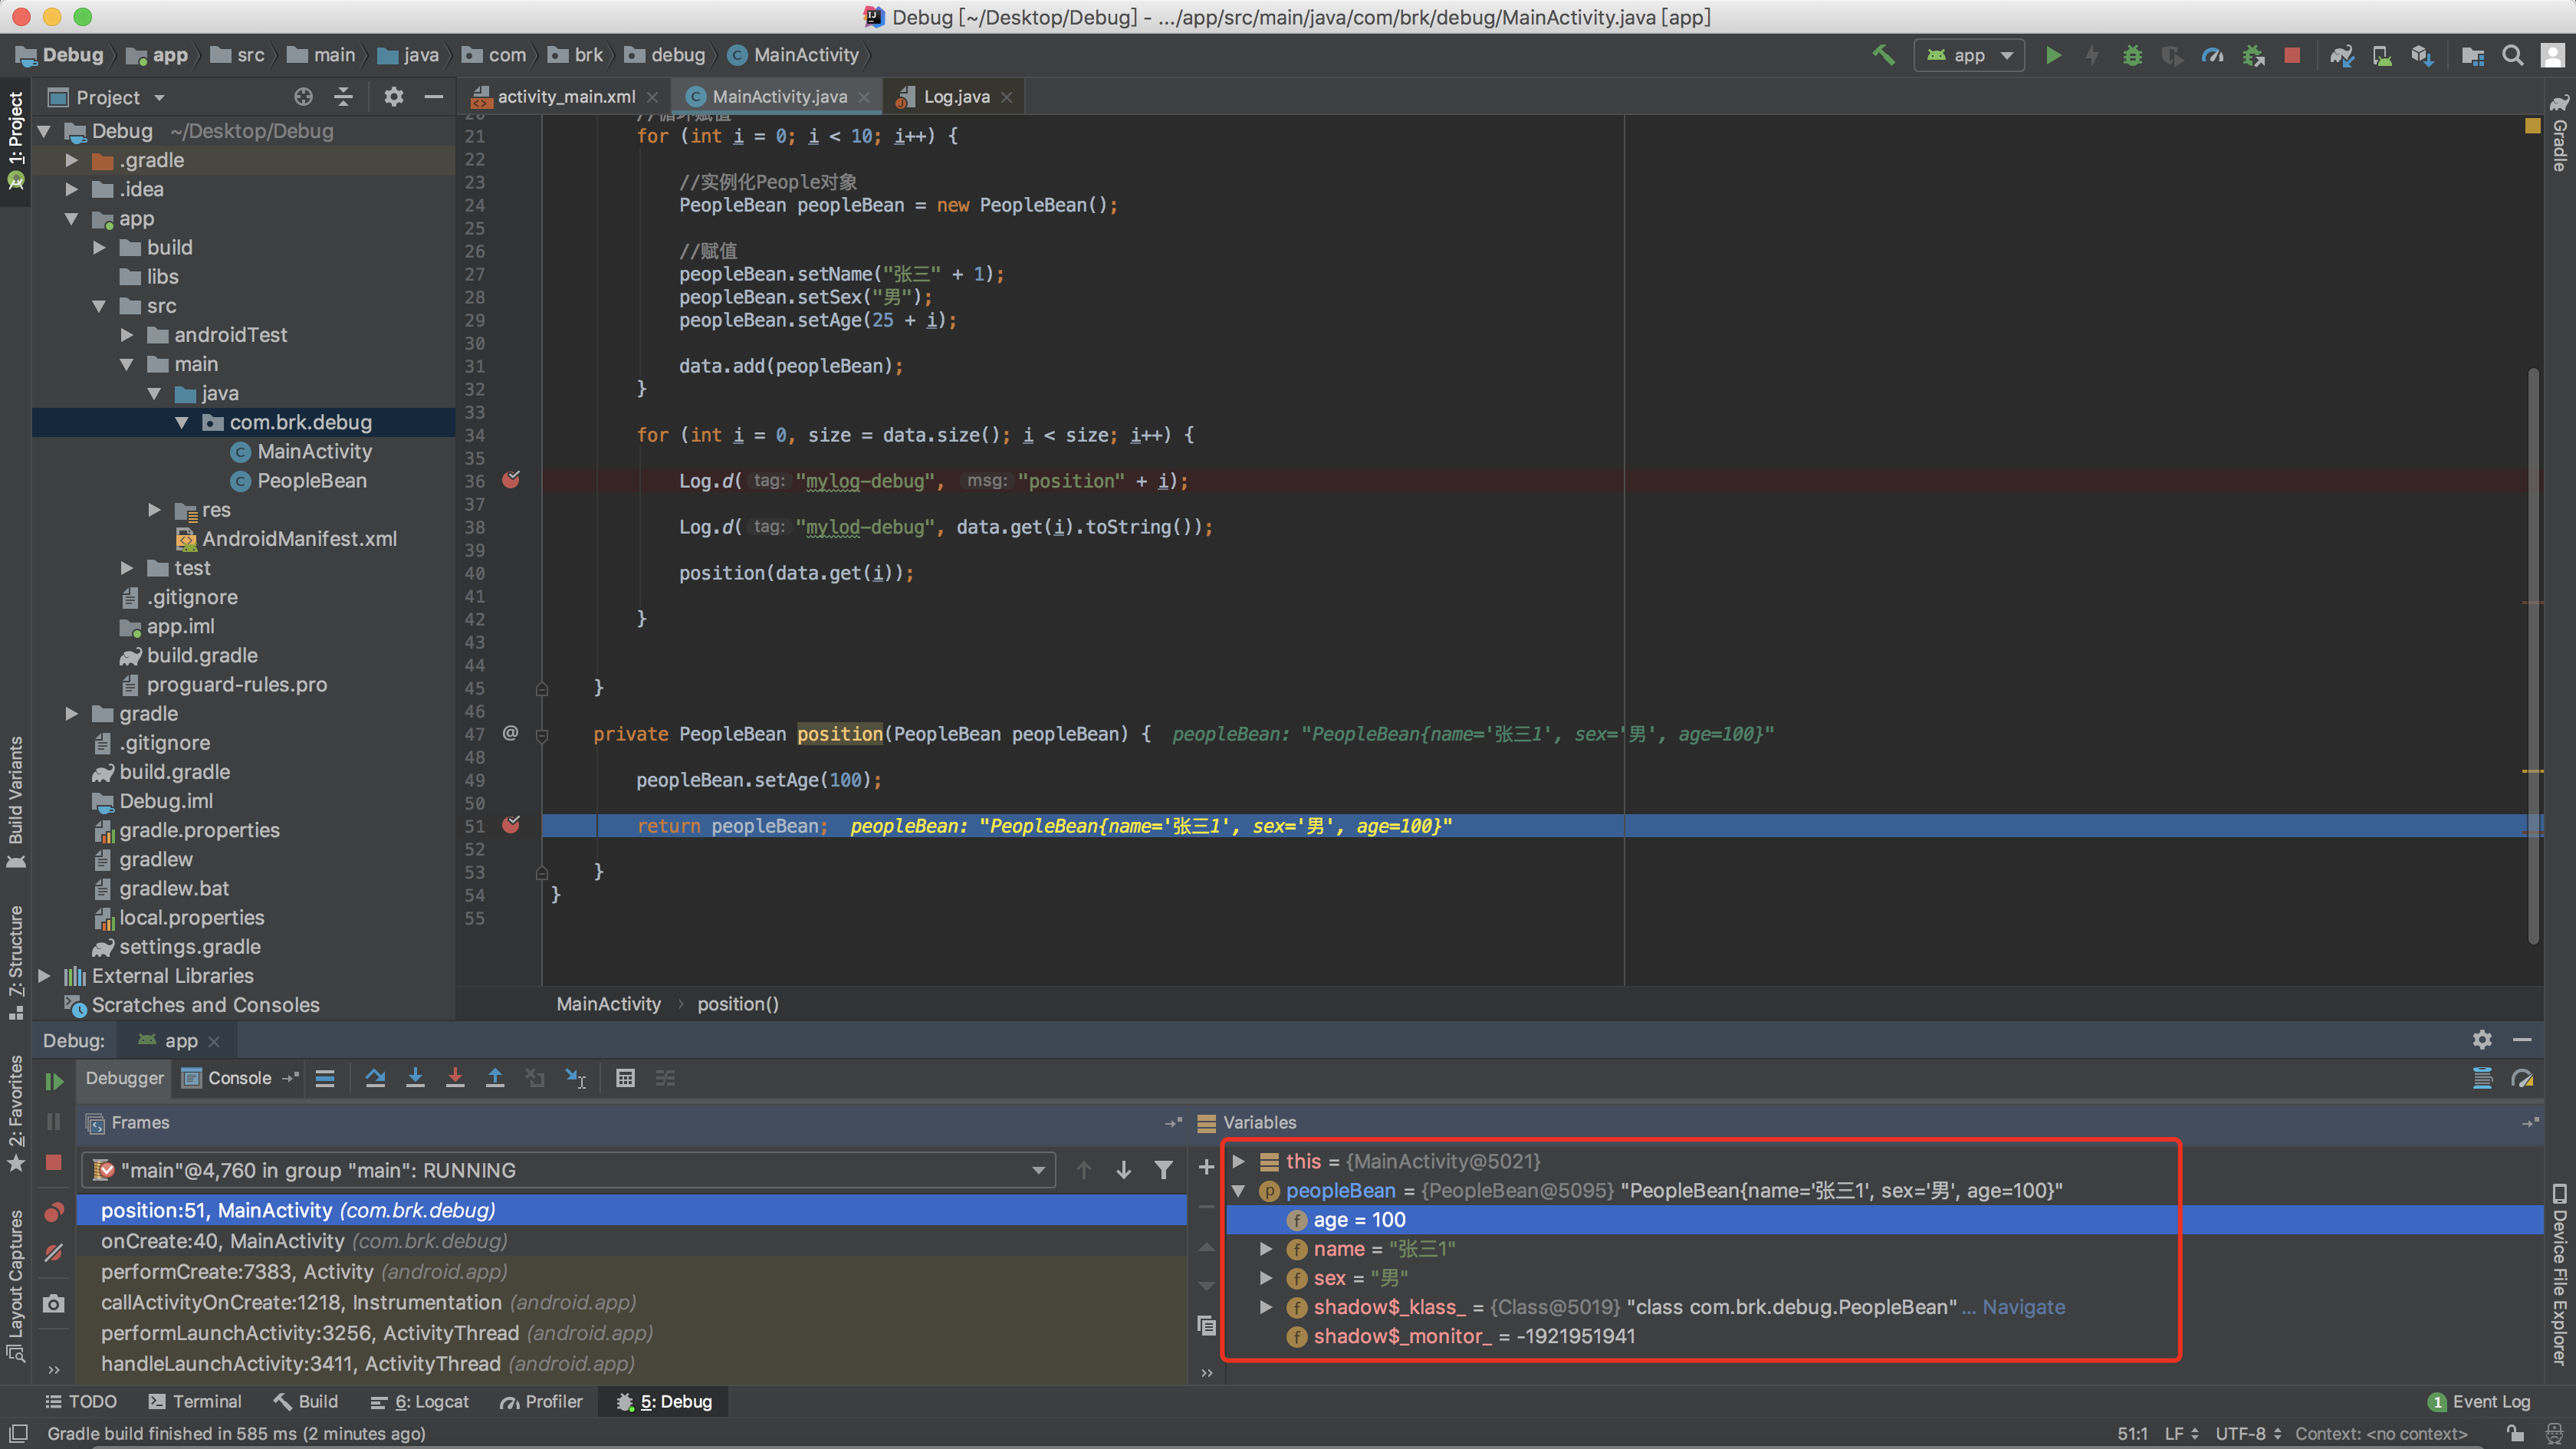Click the View Breakpoints icon

point(54,1212)
